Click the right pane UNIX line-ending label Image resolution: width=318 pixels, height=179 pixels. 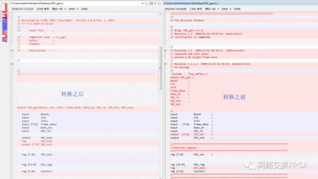click(237, 9)
